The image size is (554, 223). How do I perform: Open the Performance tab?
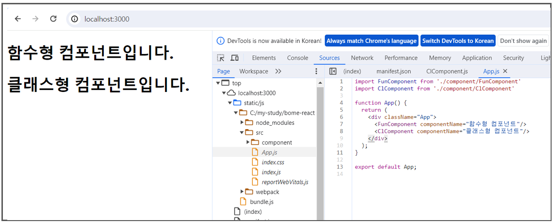(401, 58)
